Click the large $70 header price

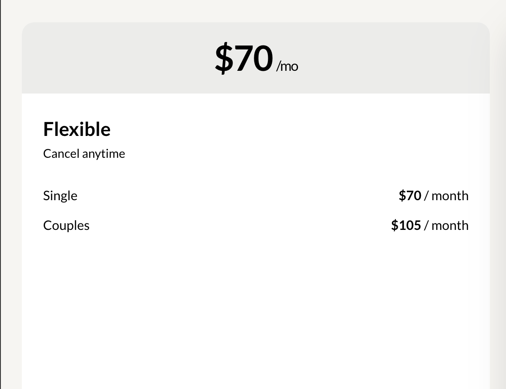coord(244,59)
